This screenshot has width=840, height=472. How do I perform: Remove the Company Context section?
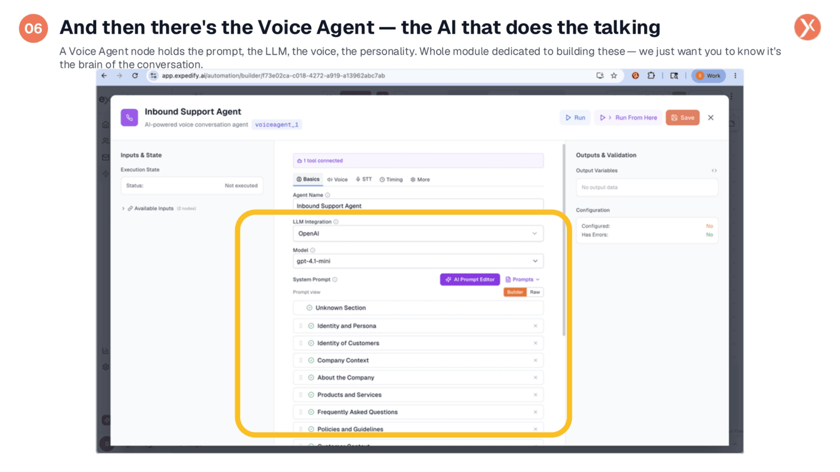(535, 360)
